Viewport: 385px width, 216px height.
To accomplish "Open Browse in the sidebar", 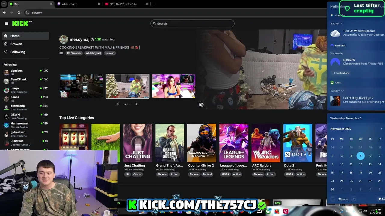I will pyautogui.click(x=26, y=44).
